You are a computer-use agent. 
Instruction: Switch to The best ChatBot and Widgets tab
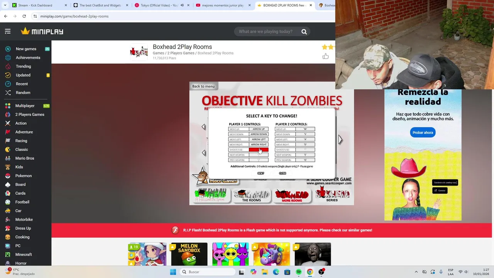(100, 5)
